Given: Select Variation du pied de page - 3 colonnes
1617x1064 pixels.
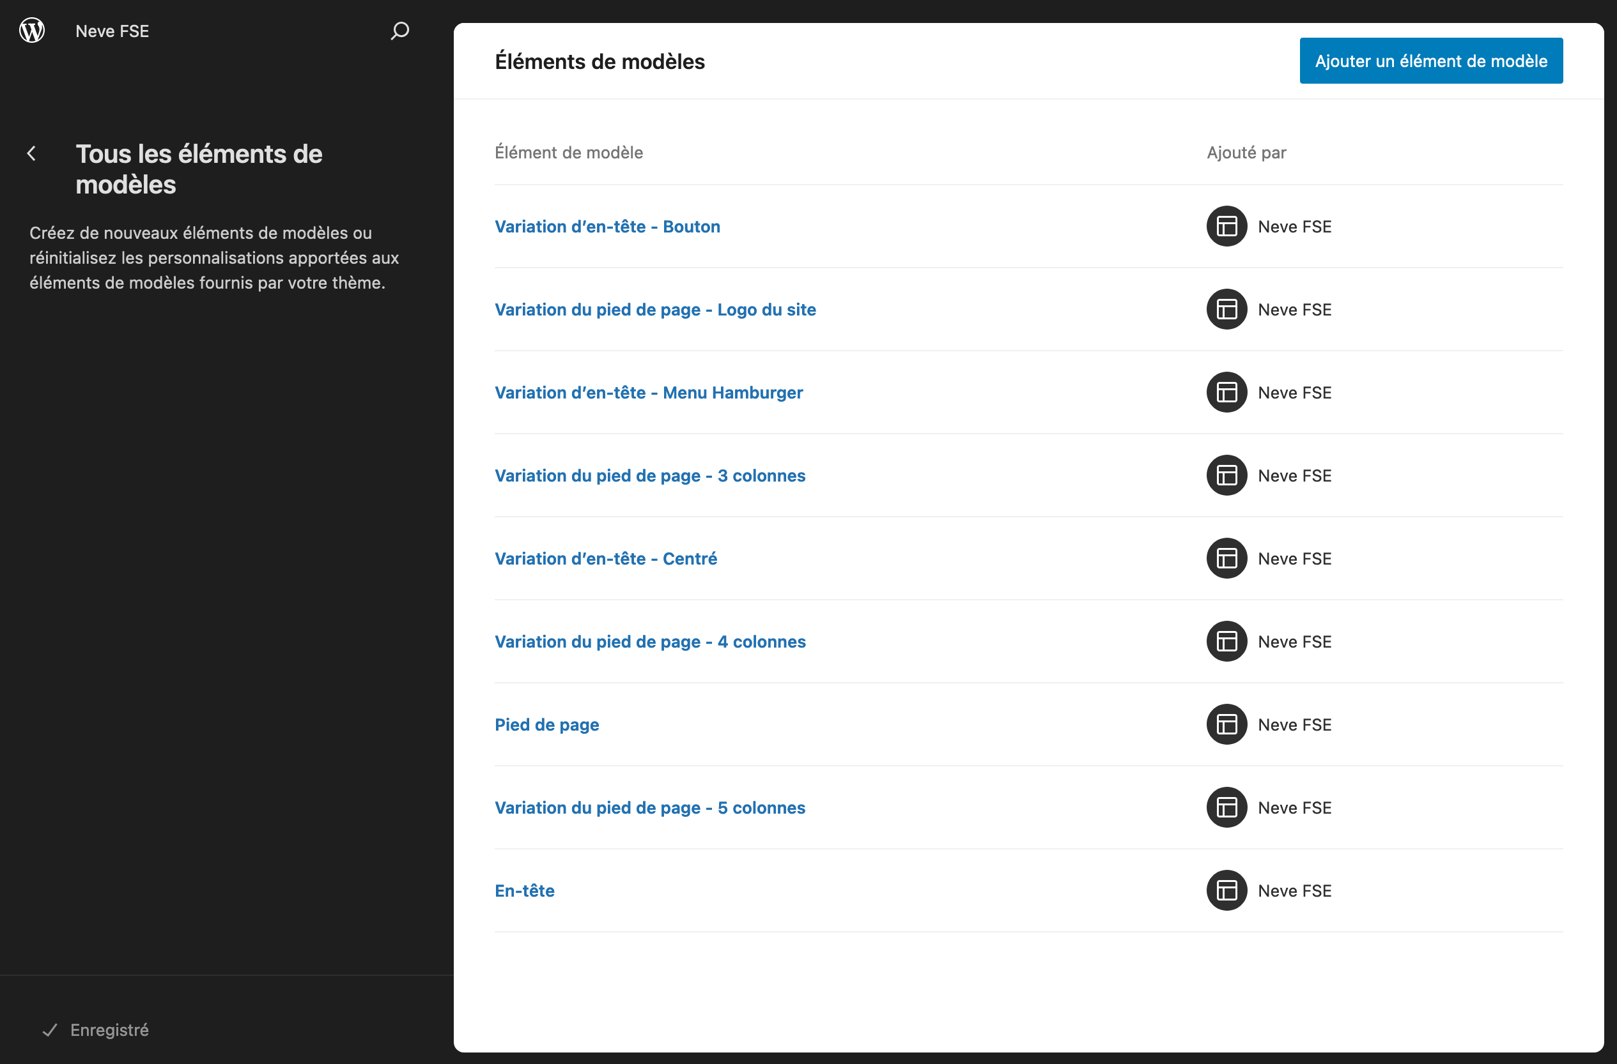Looking at the screenshot, I should (649, 475).
